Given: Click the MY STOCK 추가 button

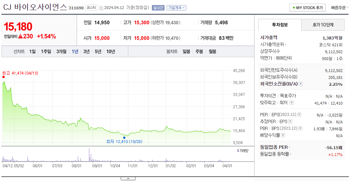Looking at the screenshot, I should [x=307, y=8].
